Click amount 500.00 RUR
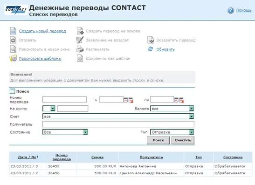255x185 pixels. [x=105, y=173]
